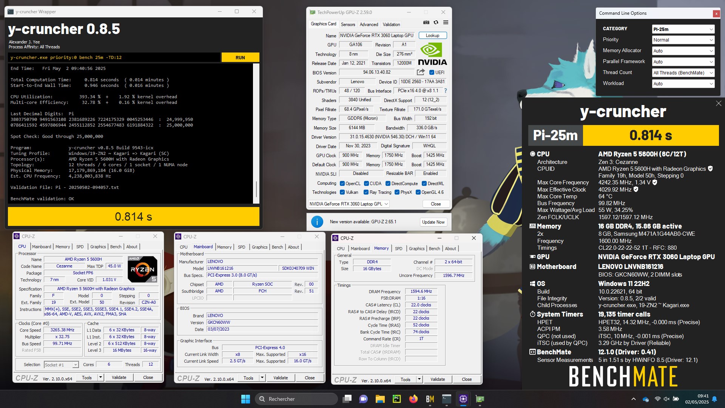Viewport: 725px width, 408px height.
Task: Toggle the UEFI checkbox in GPU-Z
Action: pyautogui.click(x=432, y=73)
